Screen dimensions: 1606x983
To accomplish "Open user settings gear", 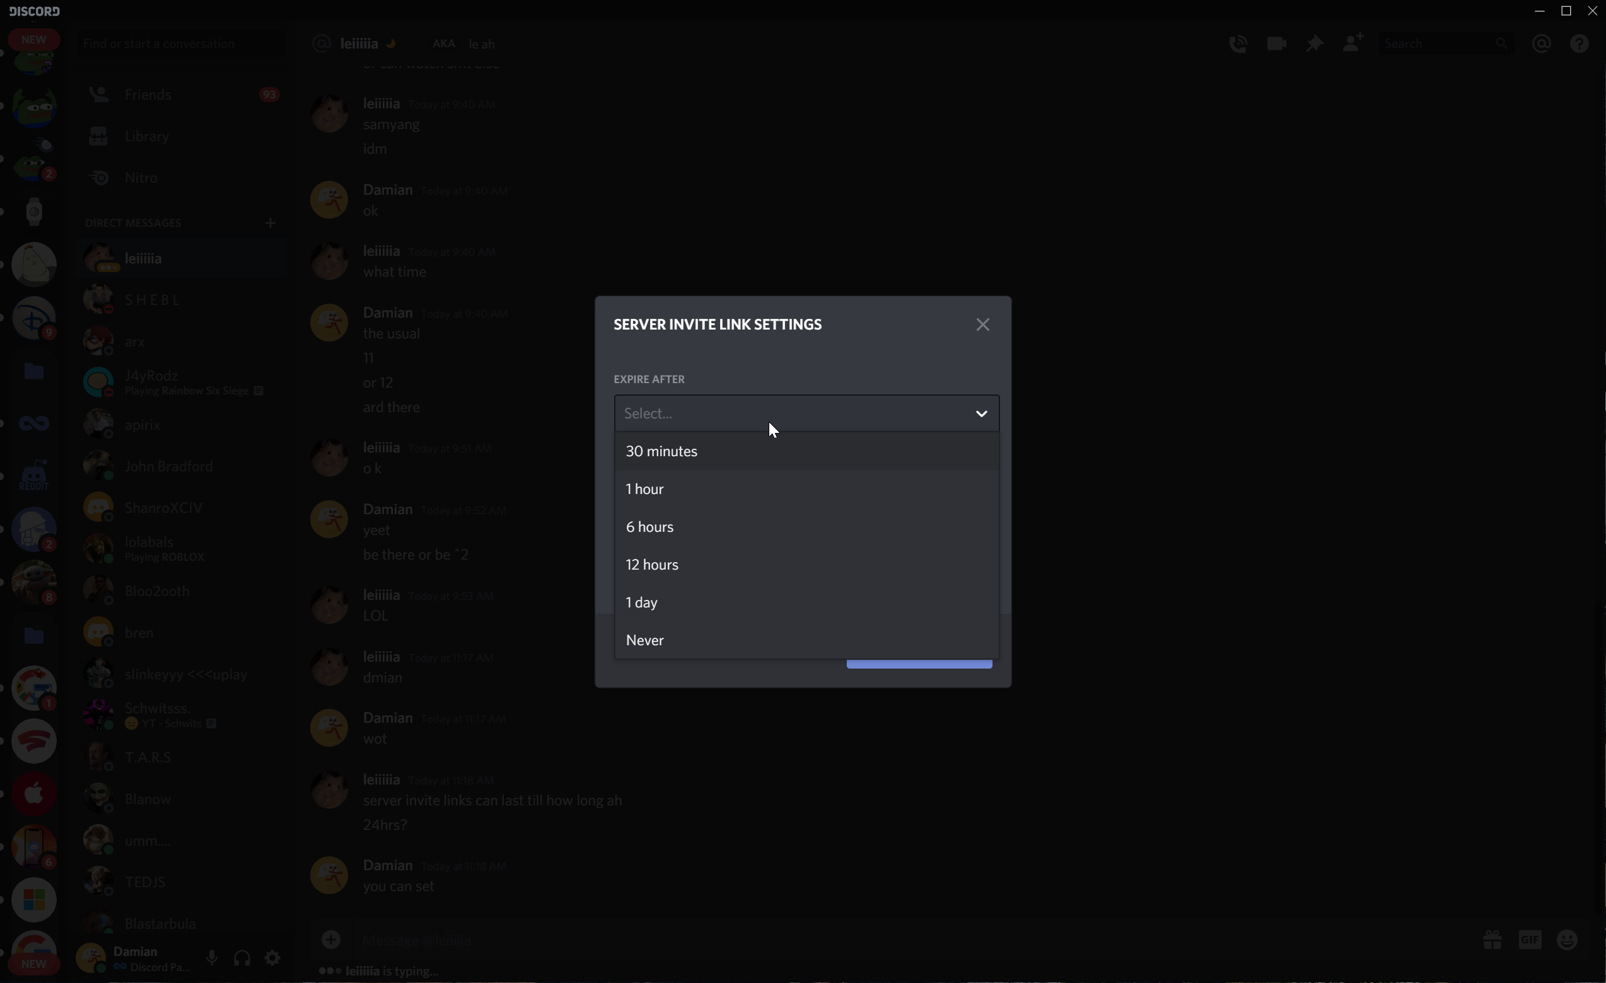I will pyautogui.click(x=272, y=958).
